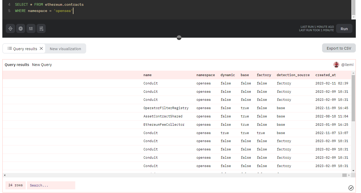Click the Search results input field
Viewport: 361px width, 193px height.
tap(51, 185)
